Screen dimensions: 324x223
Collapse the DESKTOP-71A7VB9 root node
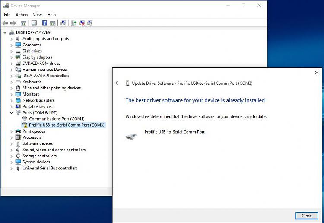point(5,33)
